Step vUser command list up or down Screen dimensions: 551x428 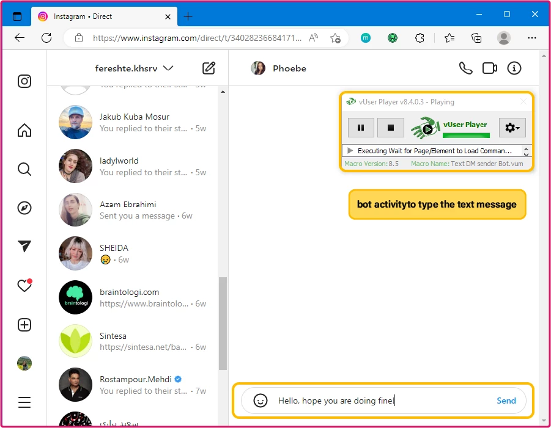coord(526,151)
